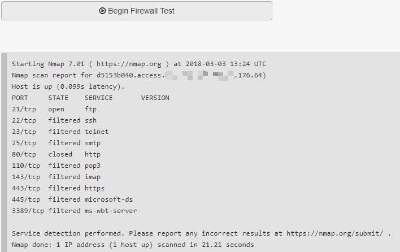Click the 23/tcp telnet result line
Screen dimensions: 400x252
point(60,132)
